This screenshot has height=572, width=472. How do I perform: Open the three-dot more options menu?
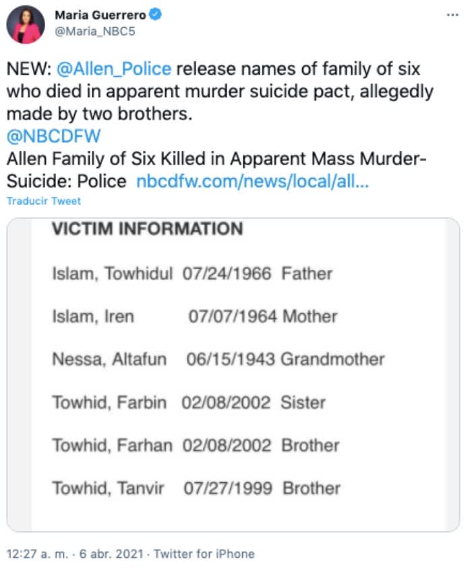452,14
